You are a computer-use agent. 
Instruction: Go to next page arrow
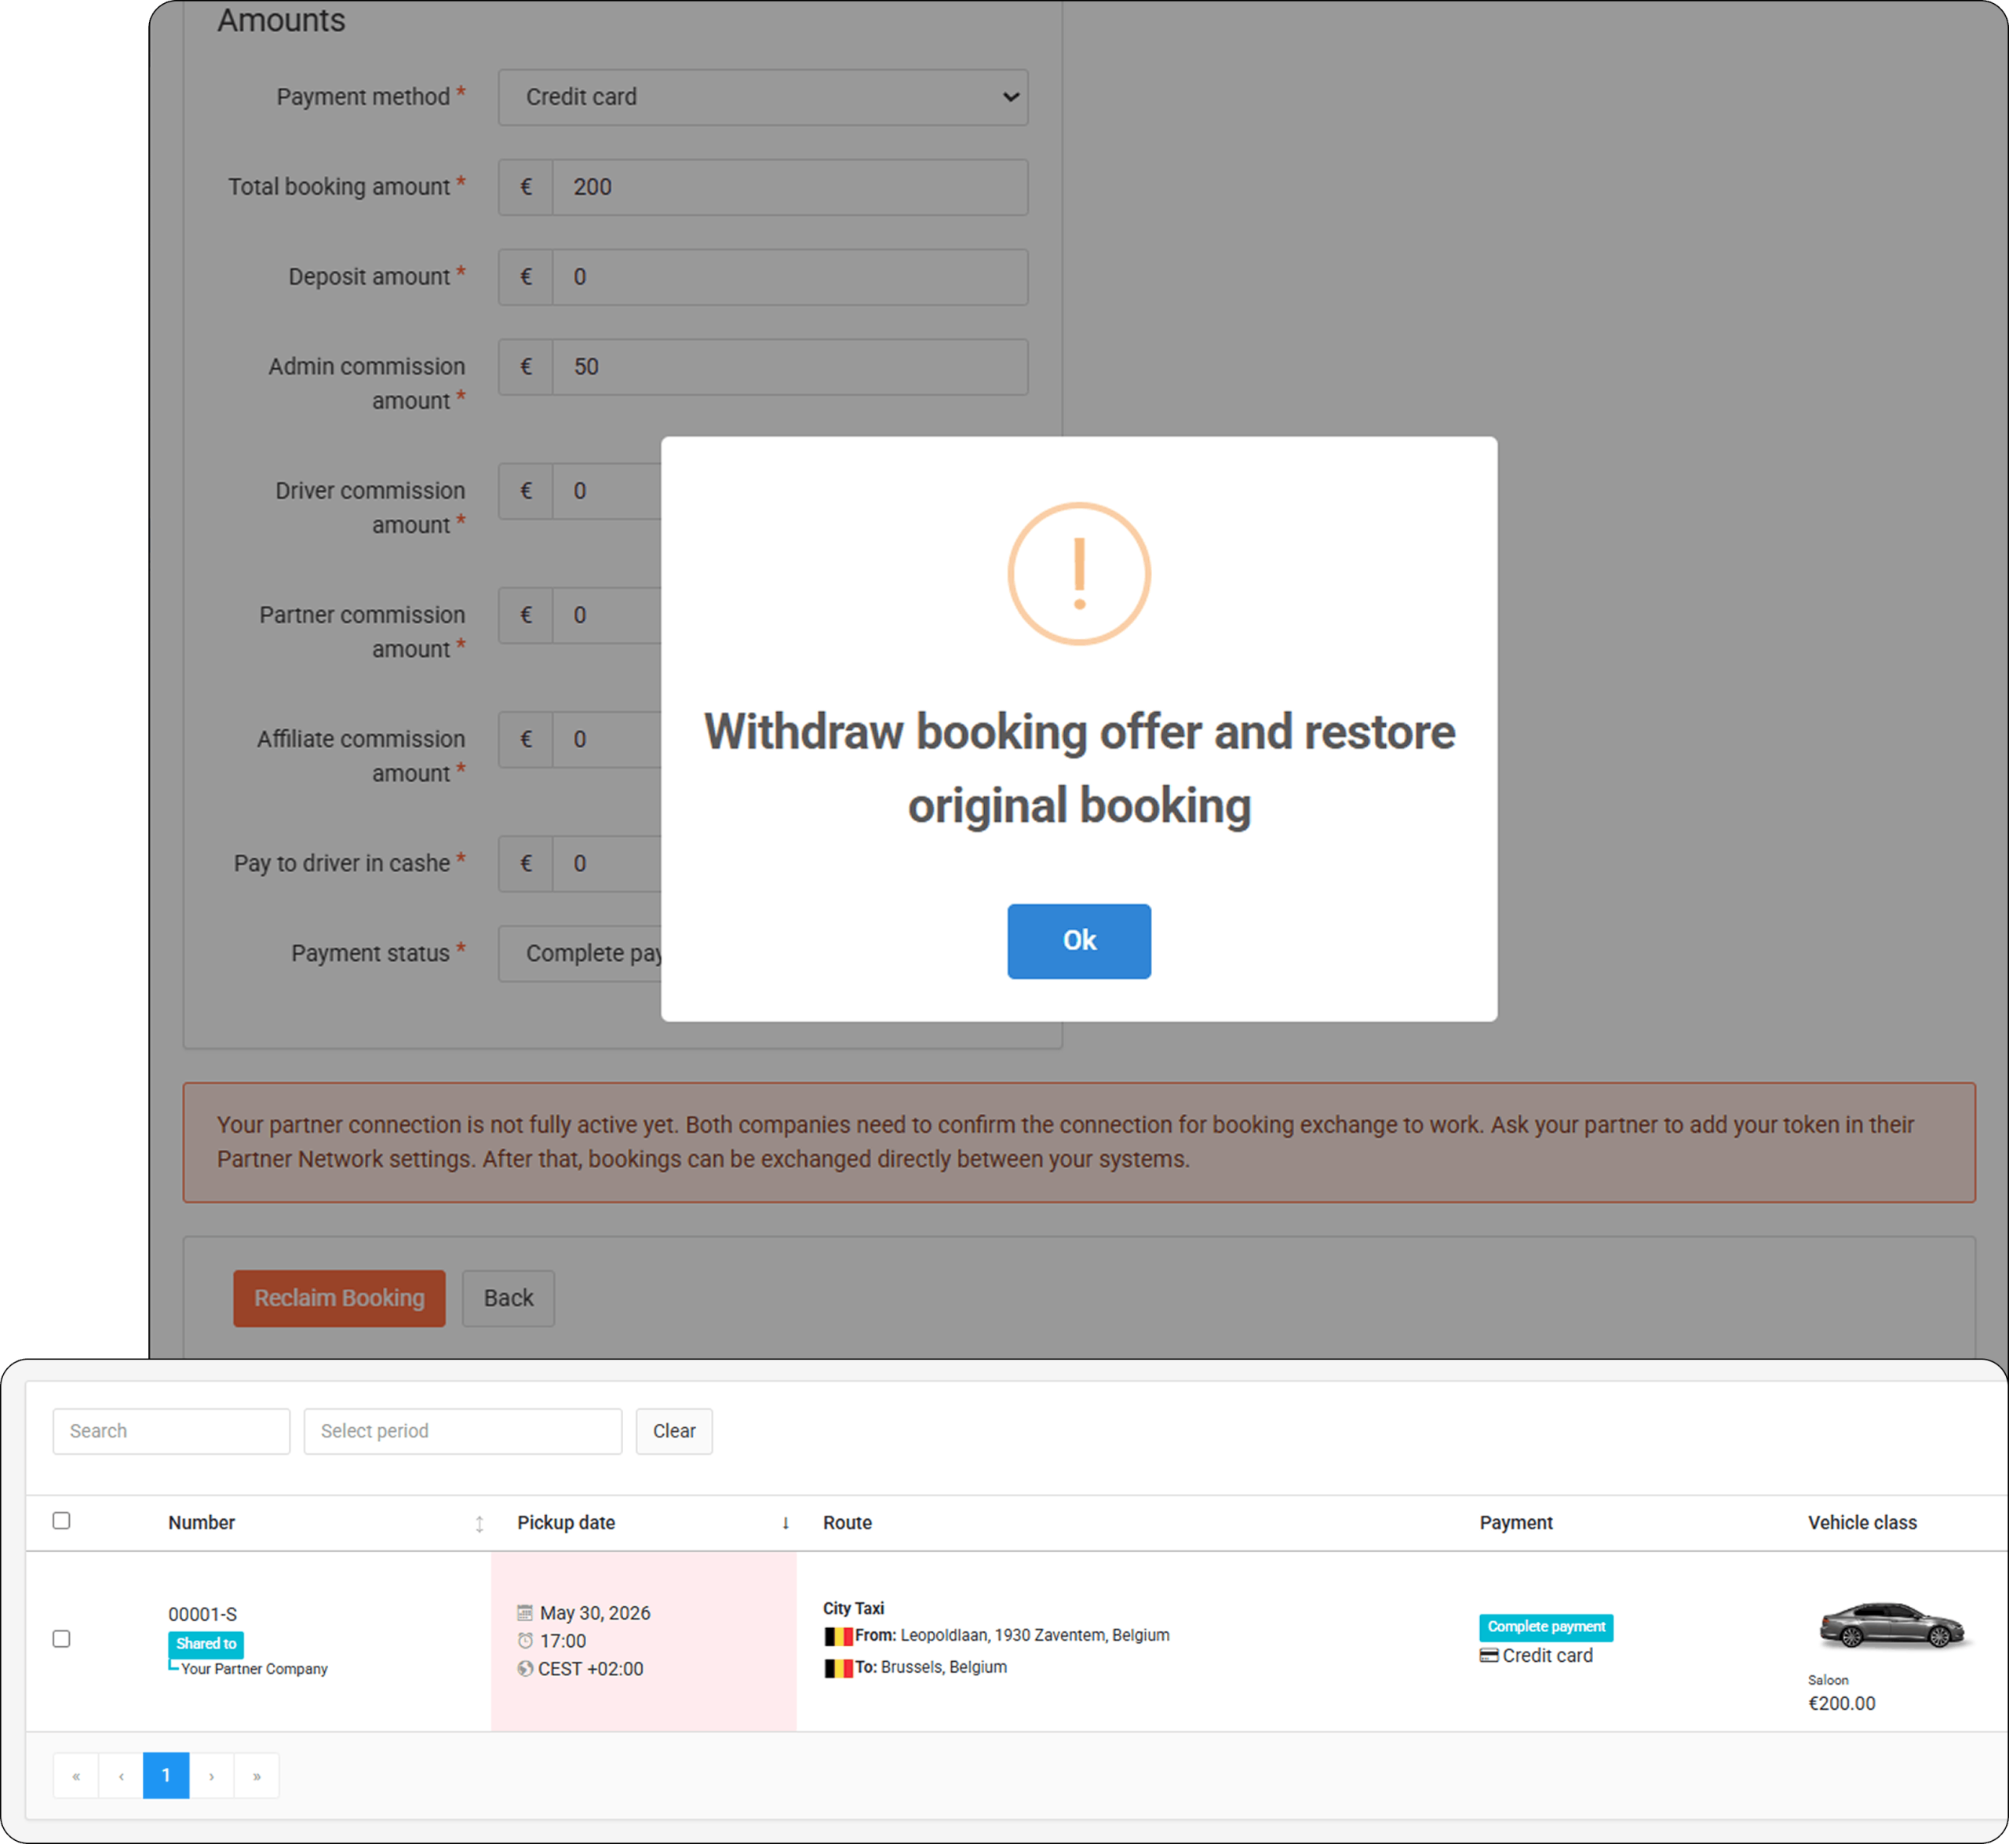click(211, 1775)
